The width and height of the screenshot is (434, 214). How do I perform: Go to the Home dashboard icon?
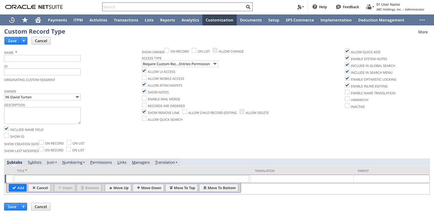click(38, 20)
